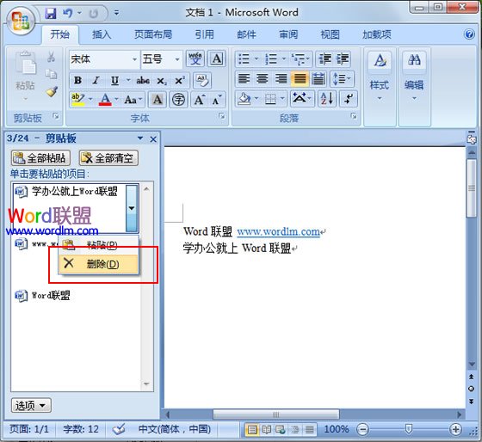Click the www.wordlm.com hyperlink in document
Viewport: 482px width, 442px height.
[x=279, y=231]
